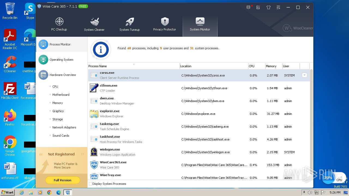Click the taskbar volume icon

pos(310,192)
